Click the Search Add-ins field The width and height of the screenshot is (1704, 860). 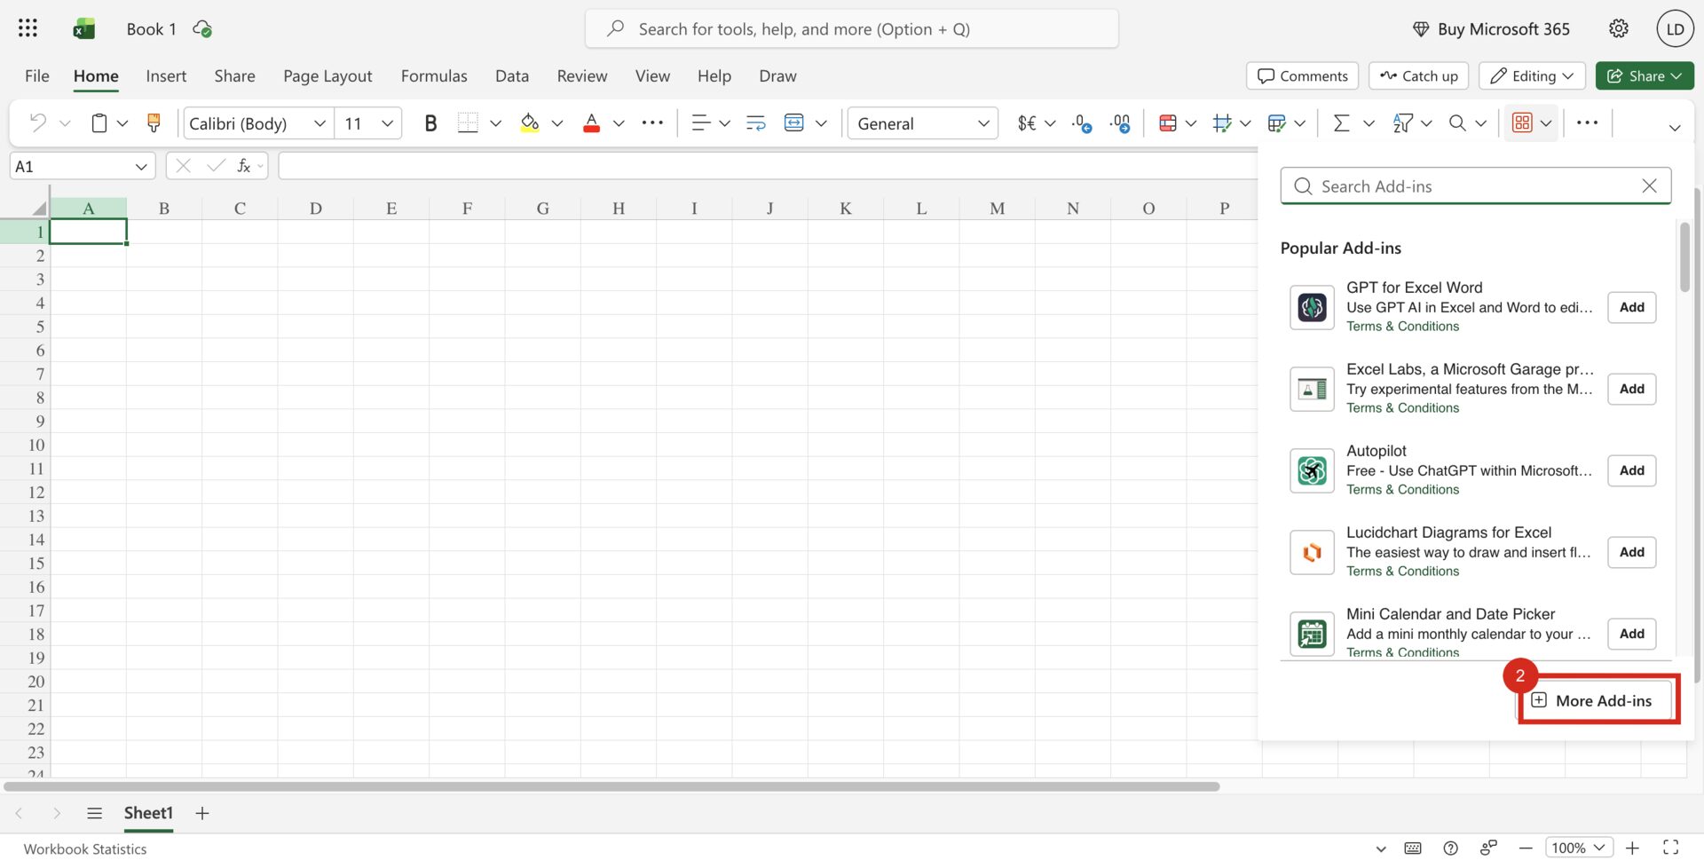[x=1476, y=186]
